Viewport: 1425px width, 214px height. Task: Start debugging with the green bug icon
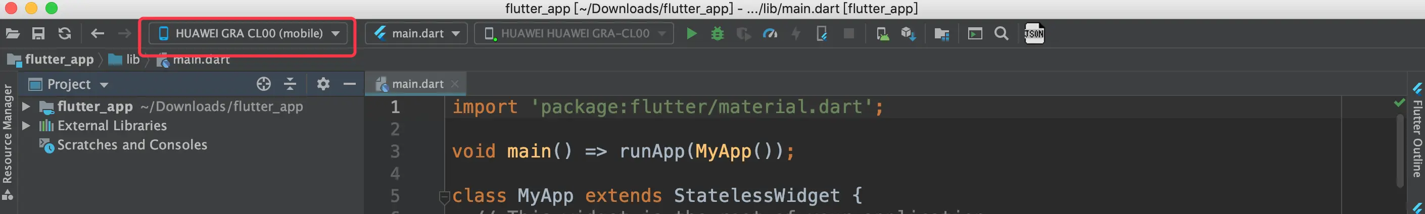coord(718,34)
